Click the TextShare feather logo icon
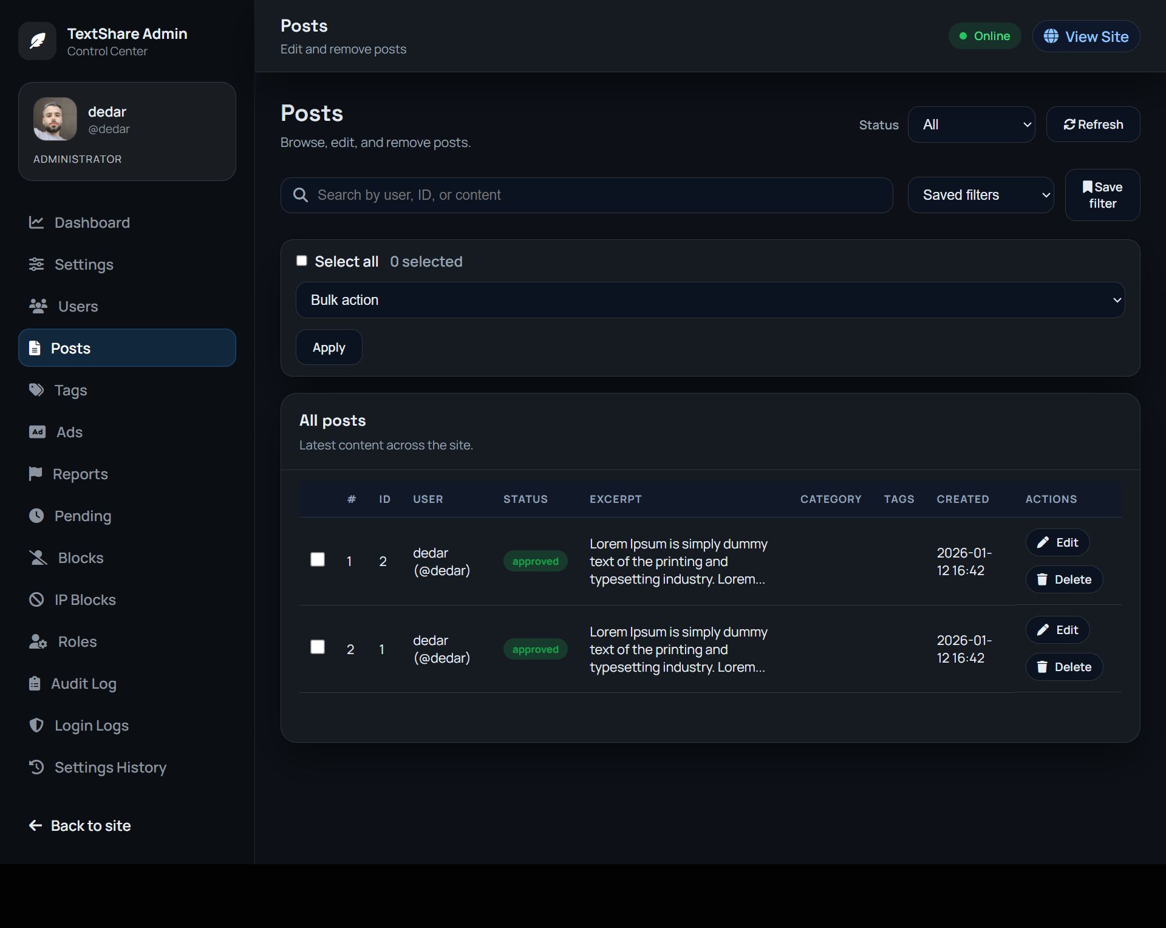 [38, 41]
